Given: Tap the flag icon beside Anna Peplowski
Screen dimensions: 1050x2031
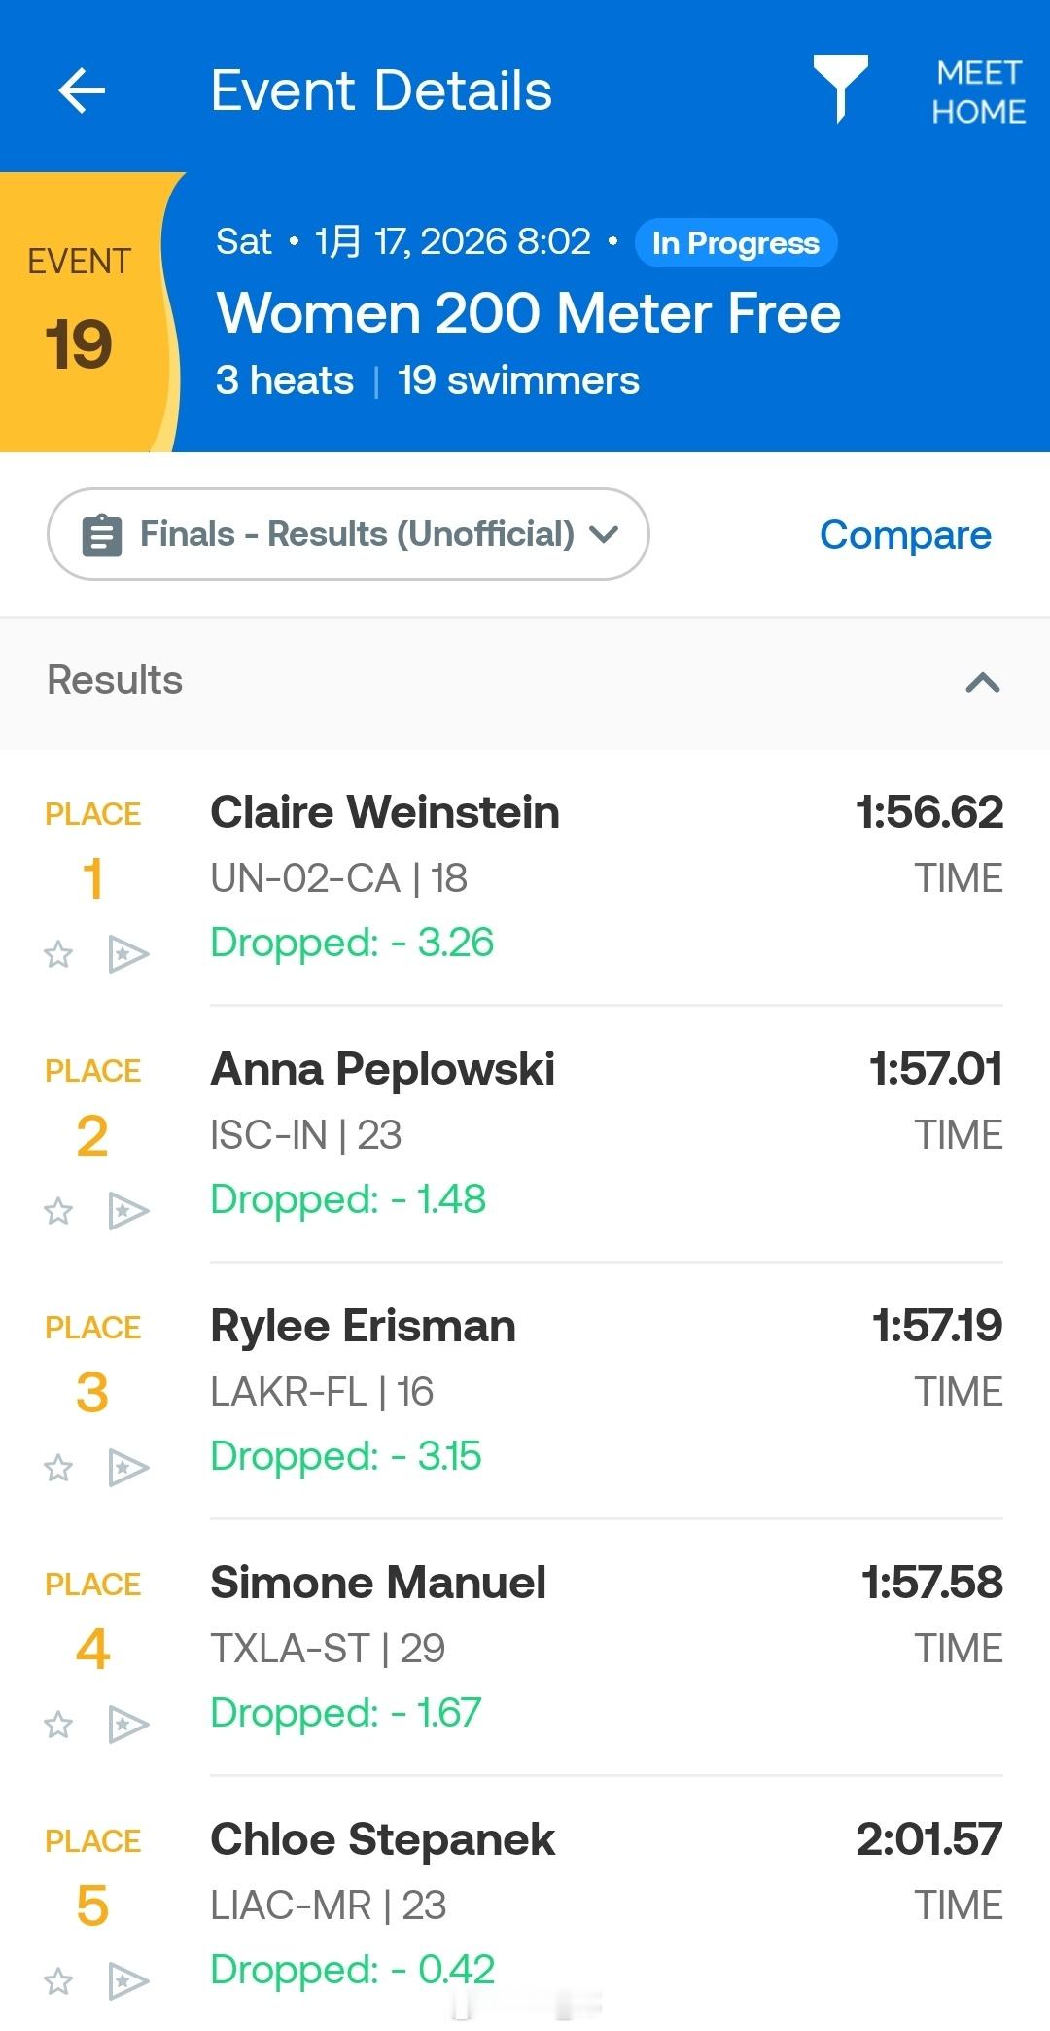Looking at the screenshot, I should click(x=128, y=1212).
